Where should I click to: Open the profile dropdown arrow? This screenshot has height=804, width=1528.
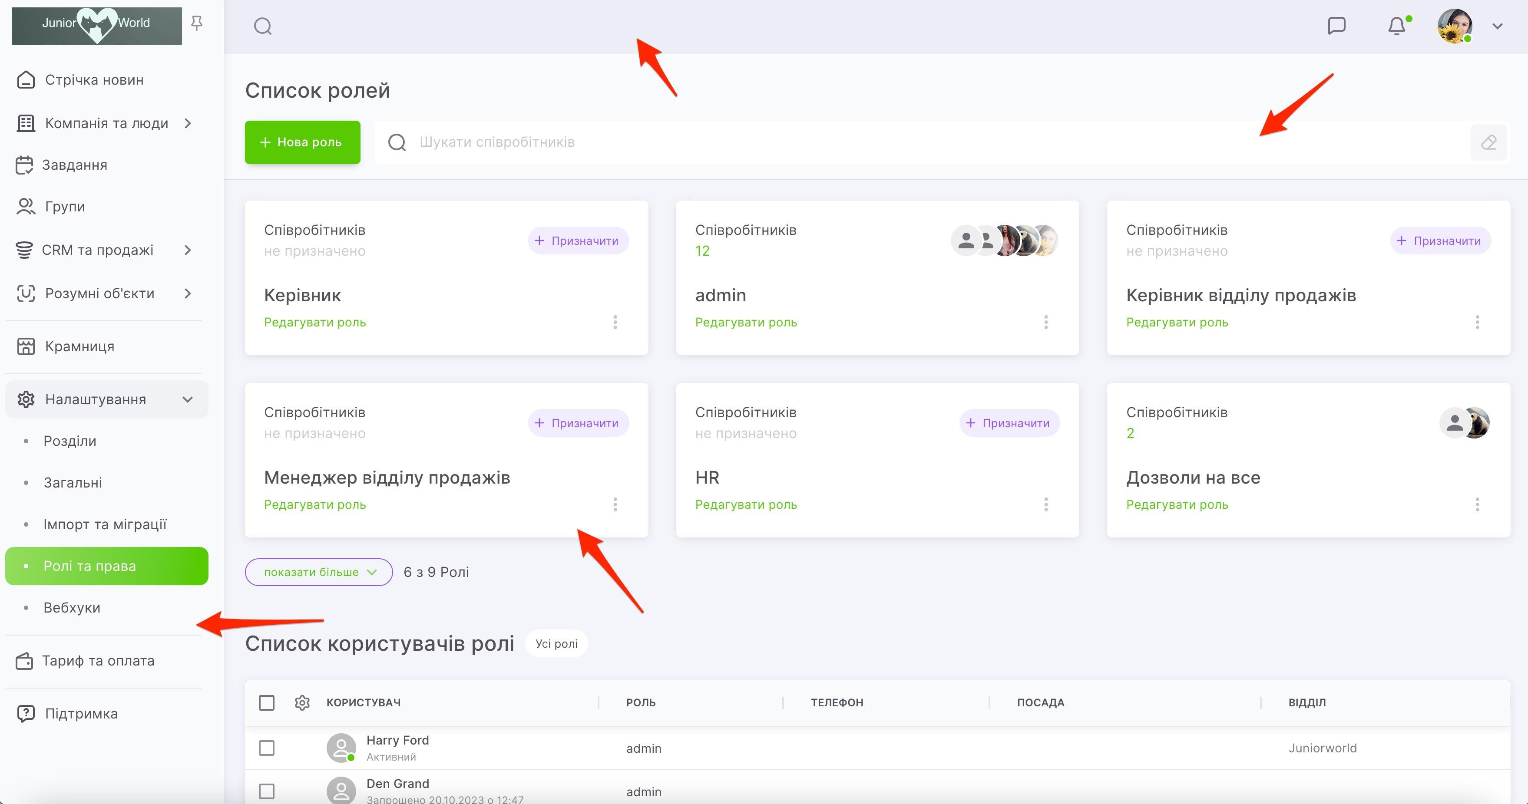point(1497,26)
